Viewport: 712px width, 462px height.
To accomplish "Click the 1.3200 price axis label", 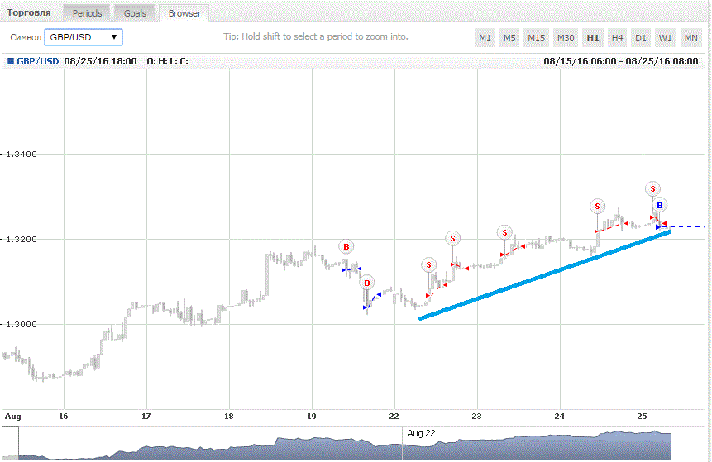I will coord(22,239).
